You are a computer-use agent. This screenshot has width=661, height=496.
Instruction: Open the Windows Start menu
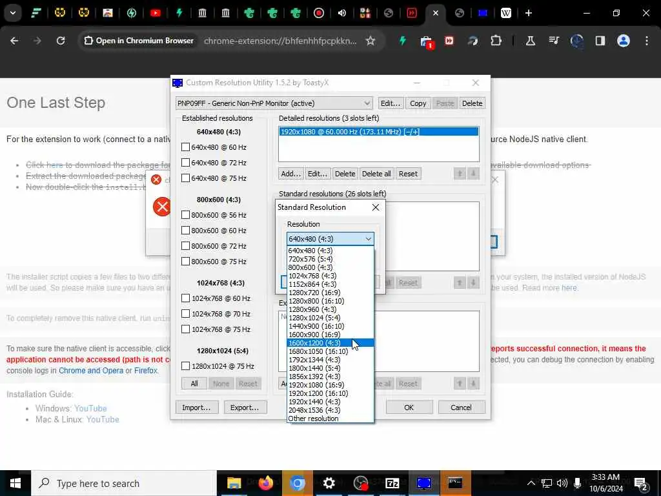point(15,483)
